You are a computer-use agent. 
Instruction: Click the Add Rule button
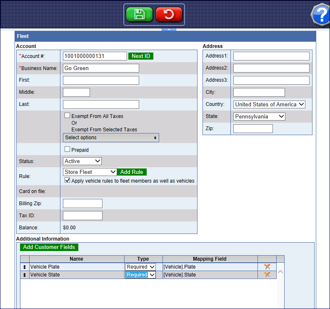pyautogui.click(x=132, y=172)
